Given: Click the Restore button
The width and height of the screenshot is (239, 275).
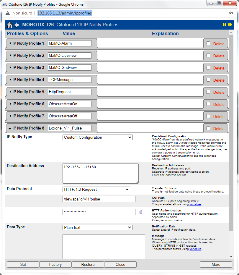Looking at the screenshot, I should pos(88,264).
